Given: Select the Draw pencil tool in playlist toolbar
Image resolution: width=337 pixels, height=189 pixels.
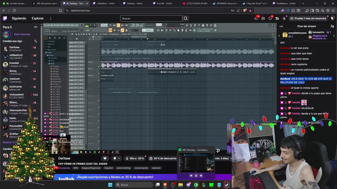Looking at the screenshot, I should (76, 34).
